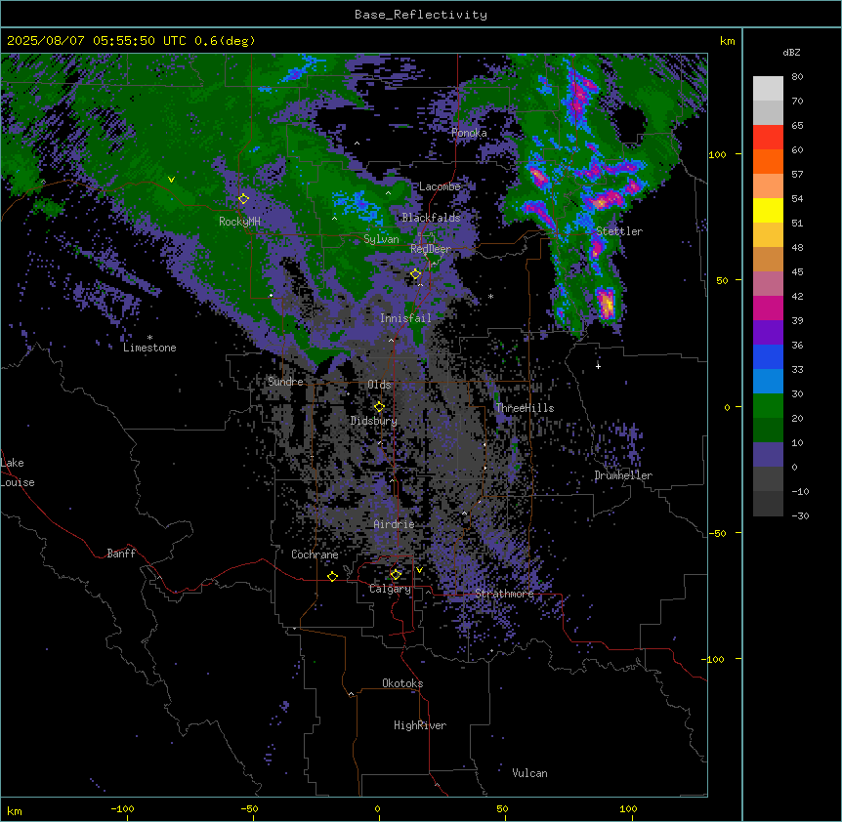Click the yellow diamond marker below RedDeer
Image resolution: width=842 pixels, height=822 pixels.
pyautogui.click(x=416, y=274)
